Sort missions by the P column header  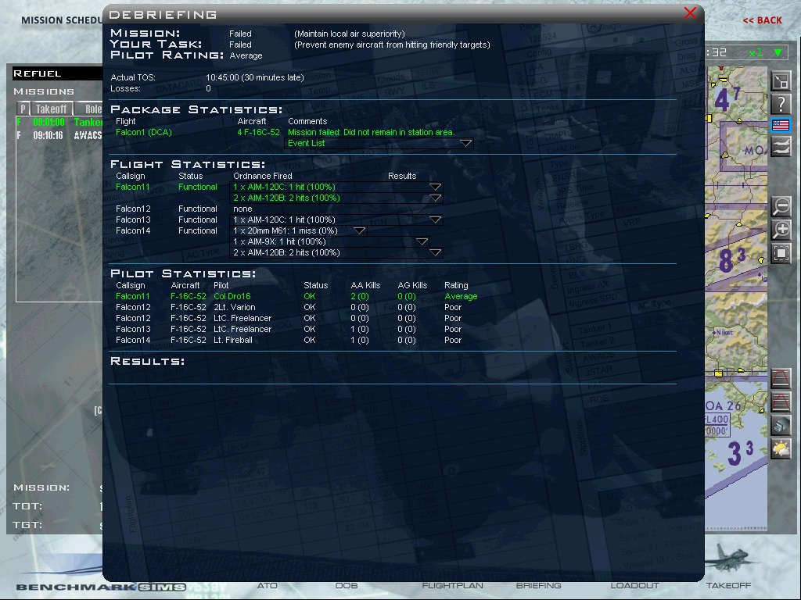pos(23,109)
